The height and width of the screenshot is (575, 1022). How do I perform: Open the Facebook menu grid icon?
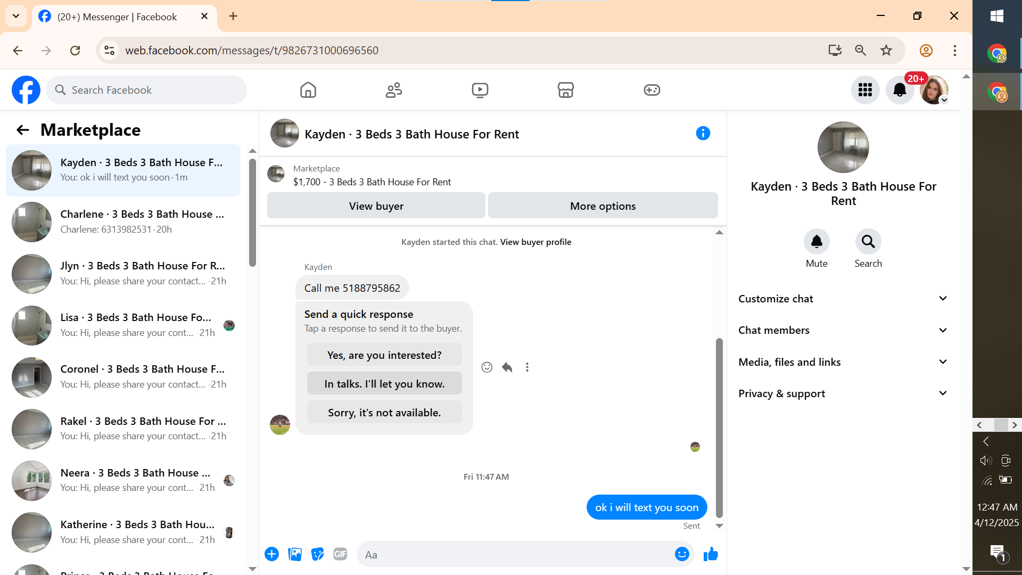tap(865, 90)
